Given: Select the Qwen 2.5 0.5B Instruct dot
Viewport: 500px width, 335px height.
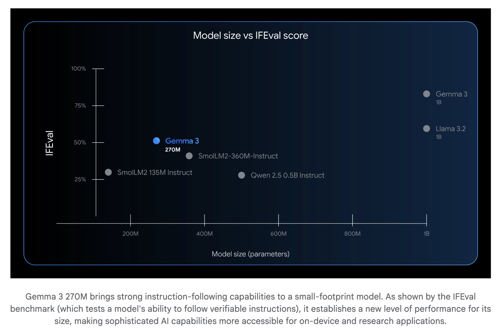Looking at the screenshot, I should [x=241, y=175].
